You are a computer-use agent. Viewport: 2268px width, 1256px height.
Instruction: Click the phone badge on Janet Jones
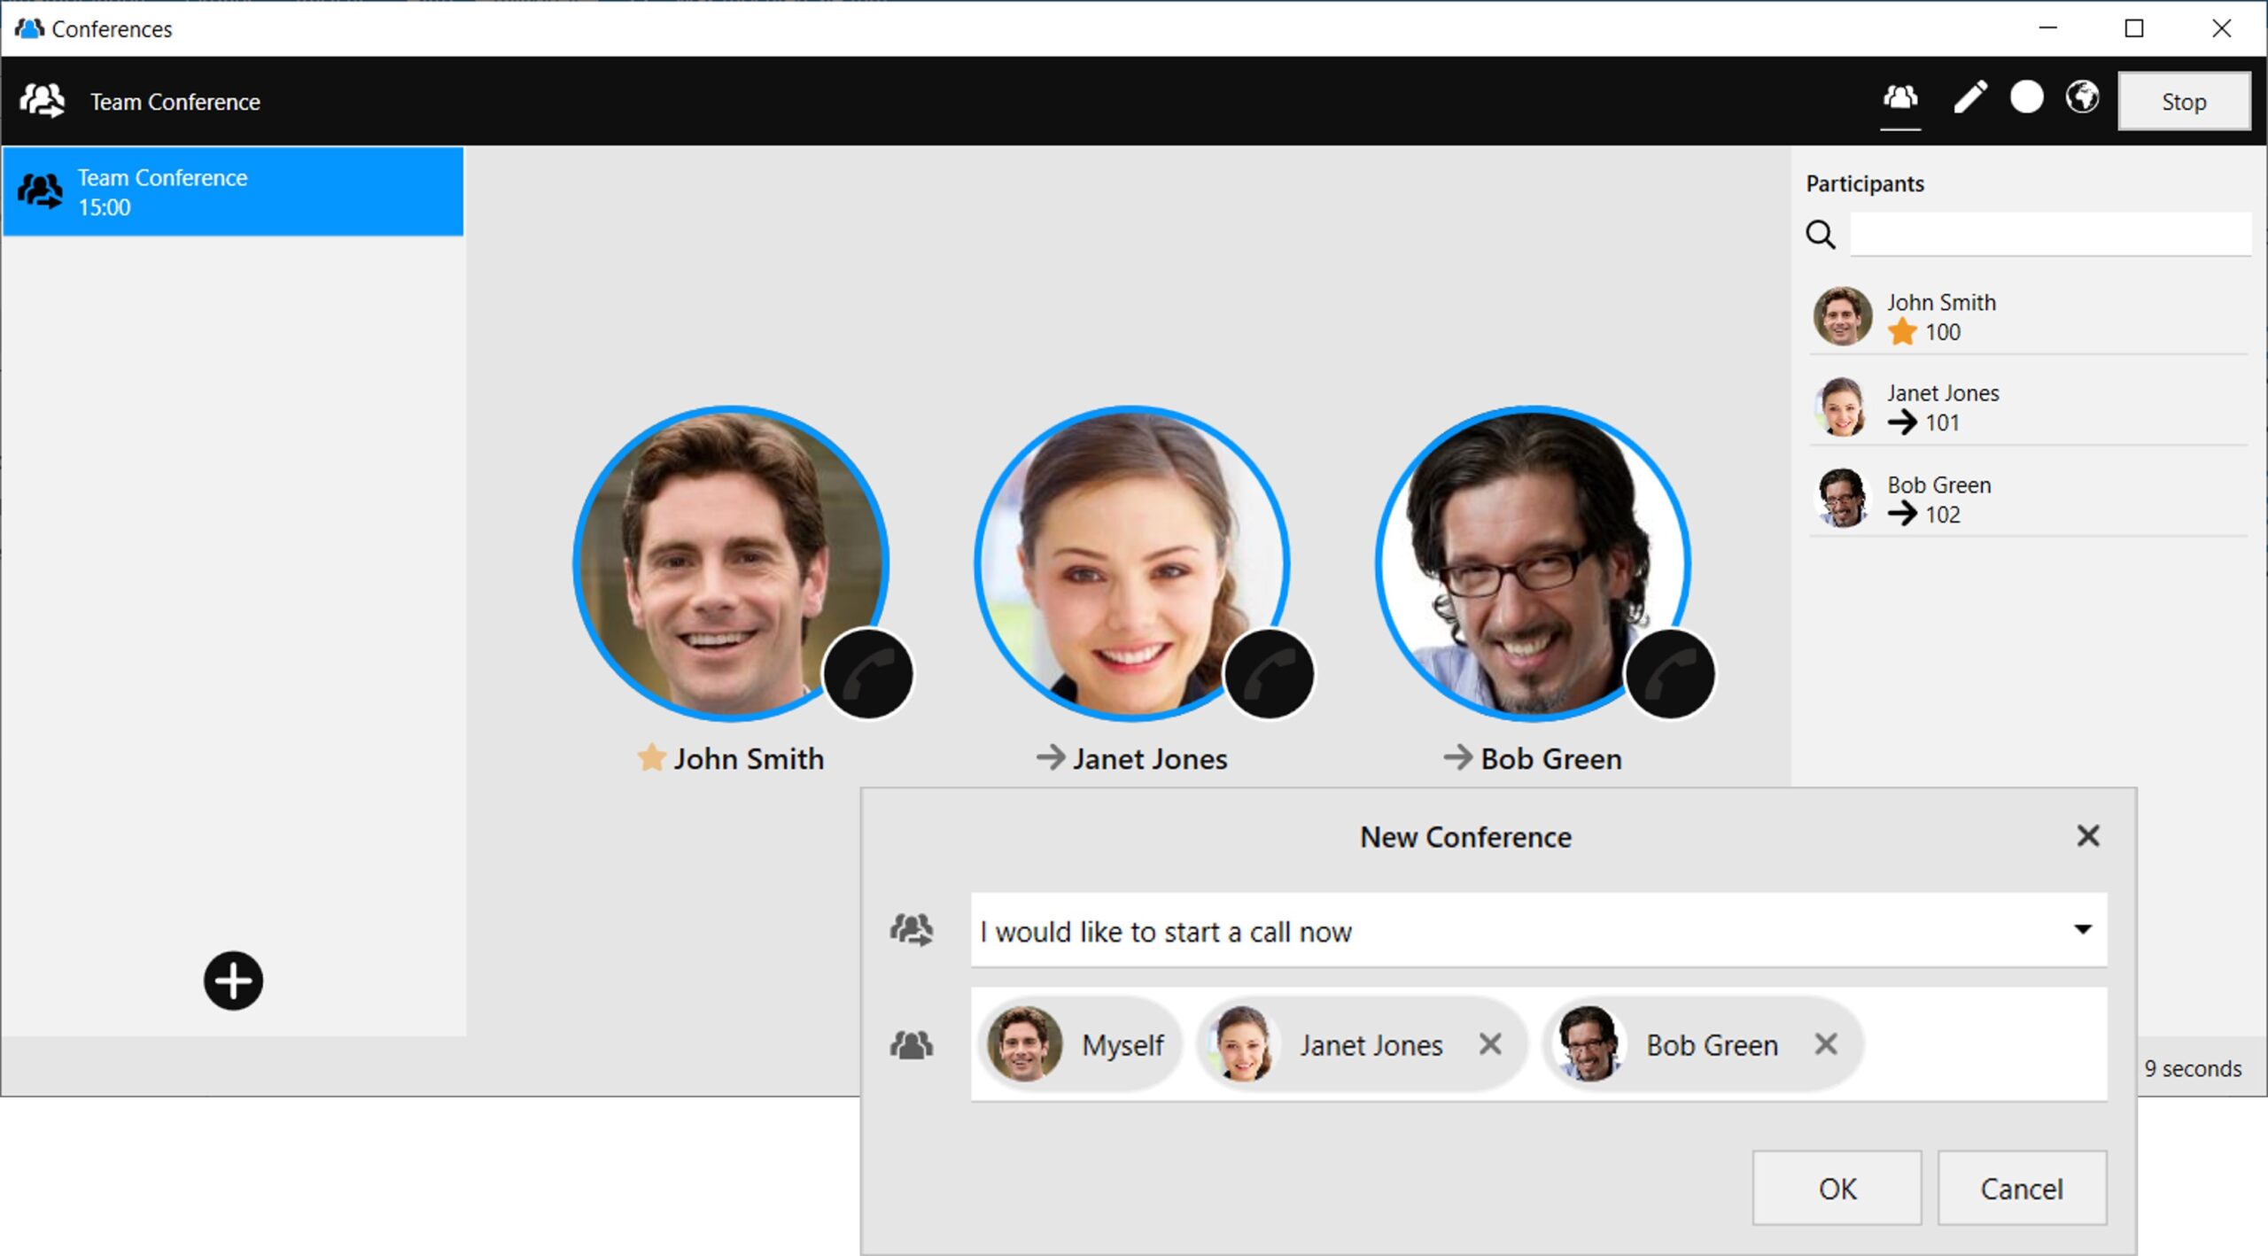pos(1269,674)
